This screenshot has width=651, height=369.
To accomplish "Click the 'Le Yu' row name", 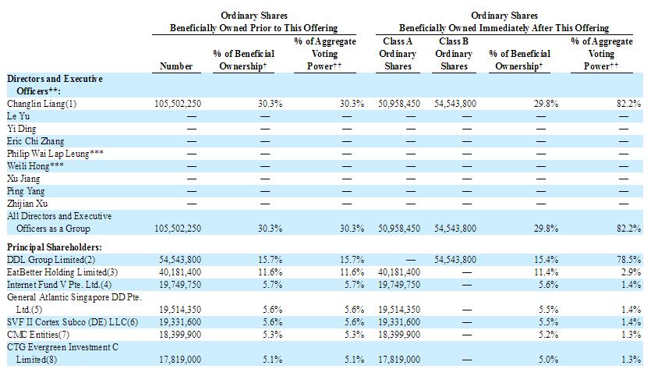I will click(x=18, y=116).
